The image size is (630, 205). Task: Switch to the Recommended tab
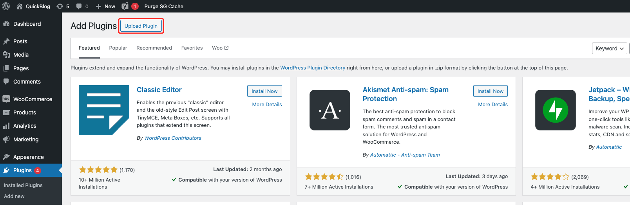(x=154, y=48)
